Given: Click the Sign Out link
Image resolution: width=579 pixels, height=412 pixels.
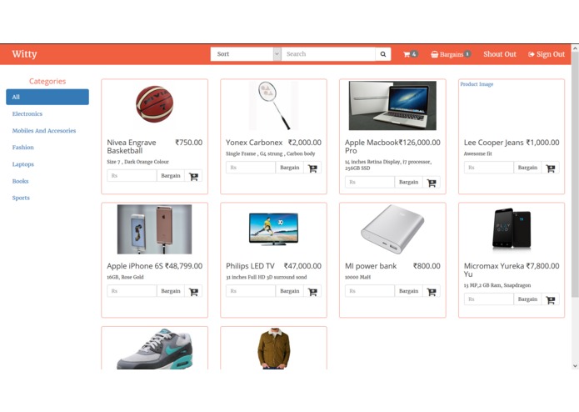Looking at the screenshot, I should pos(547,54).
